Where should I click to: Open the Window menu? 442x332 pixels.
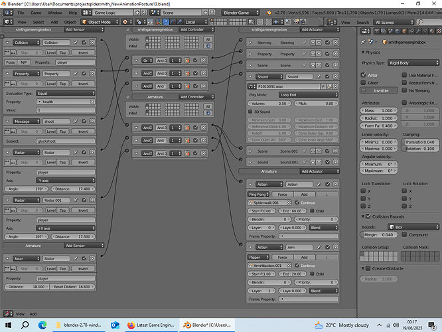54,13
